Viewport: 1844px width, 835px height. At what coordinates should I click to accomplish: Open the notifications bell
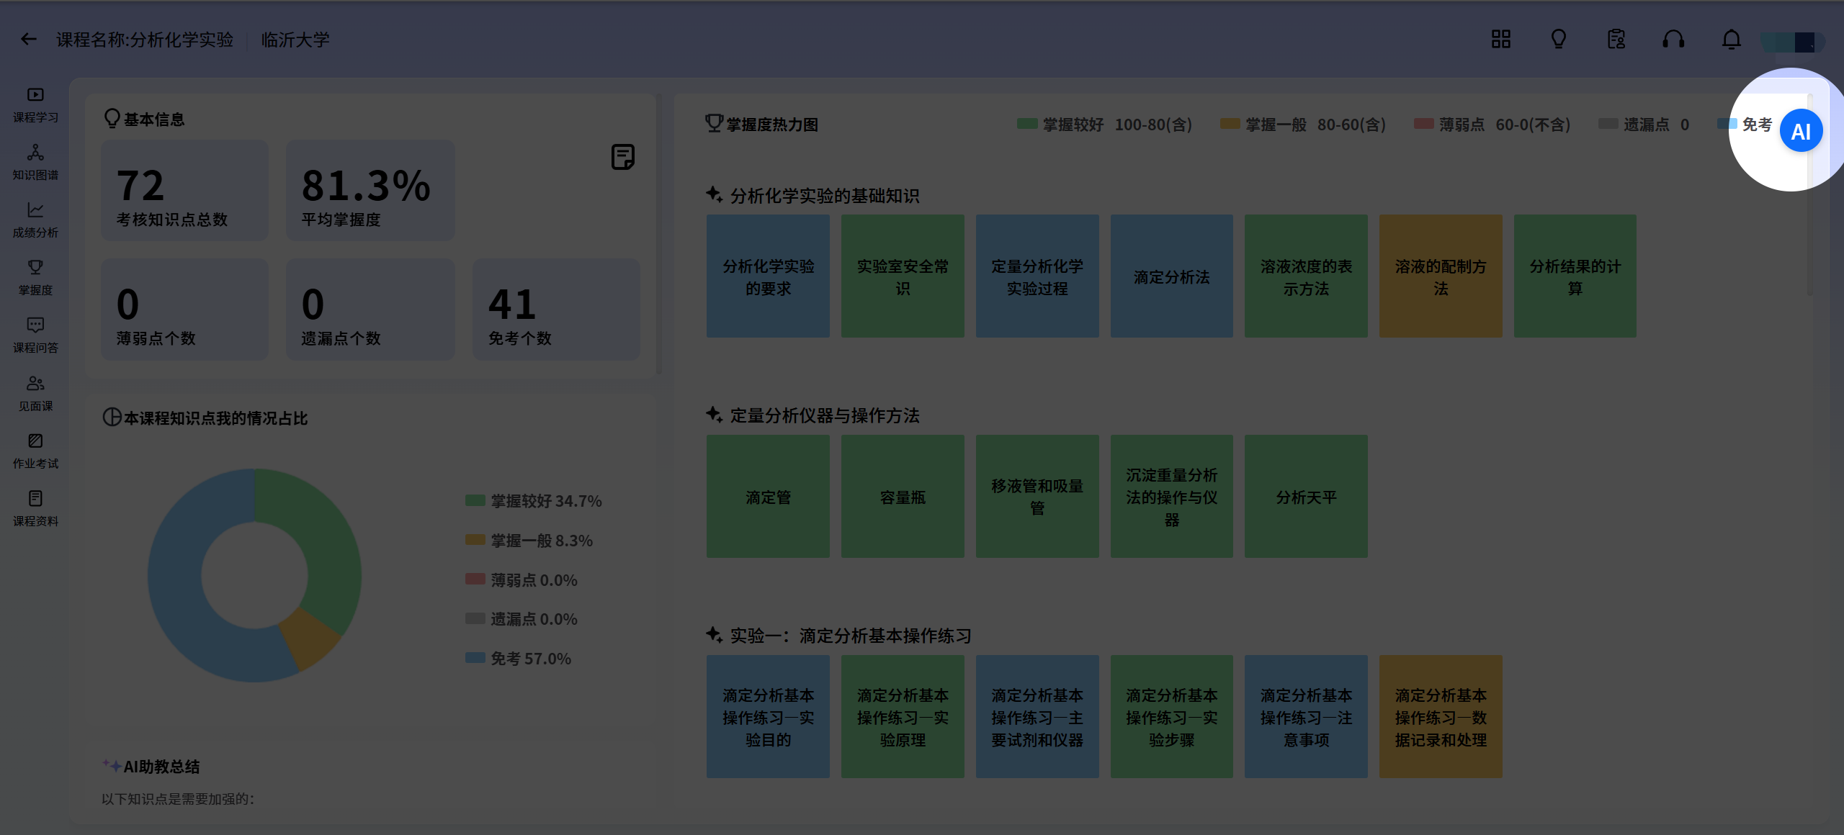(1731, 40)
